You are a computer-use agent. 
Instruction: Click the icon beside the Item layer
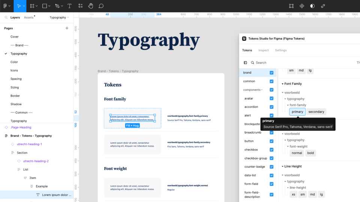pos(25,178)
